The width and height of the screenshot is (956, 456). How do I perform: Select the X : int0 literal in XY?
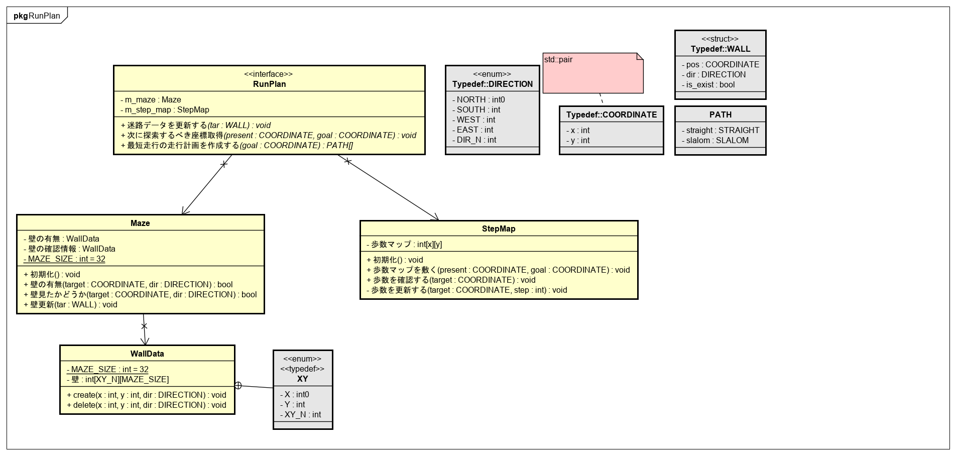click(294, 394)
